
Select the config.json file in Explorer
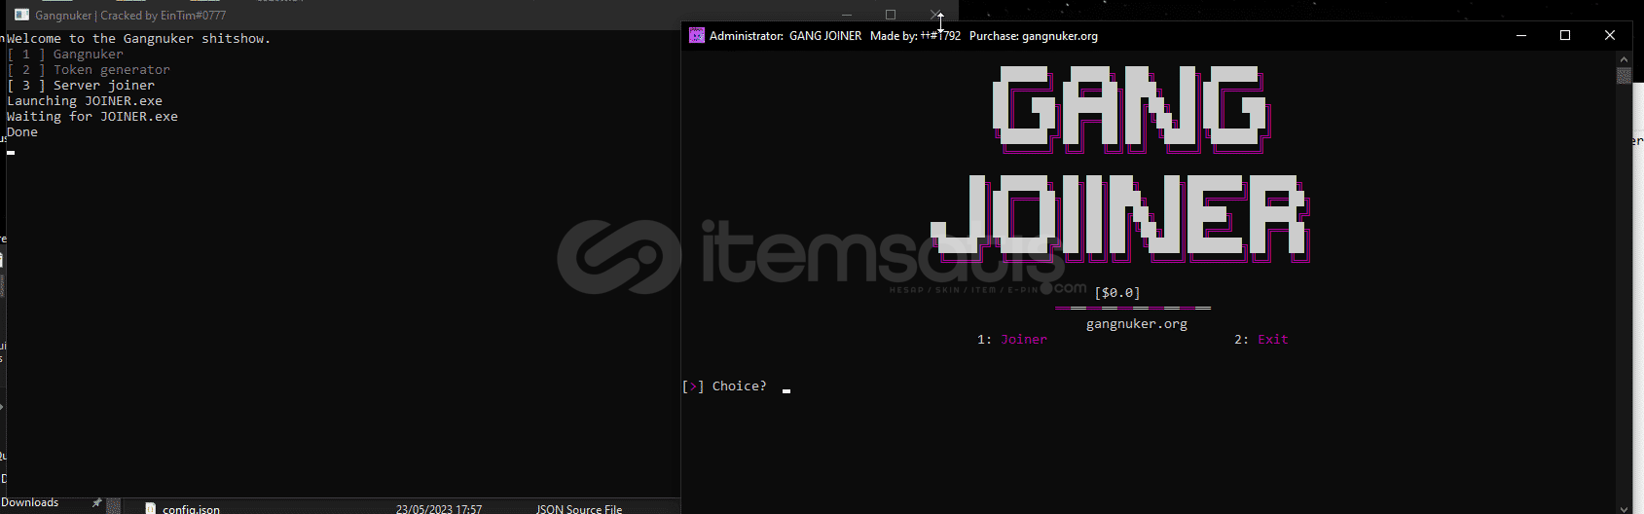[191, 508]
